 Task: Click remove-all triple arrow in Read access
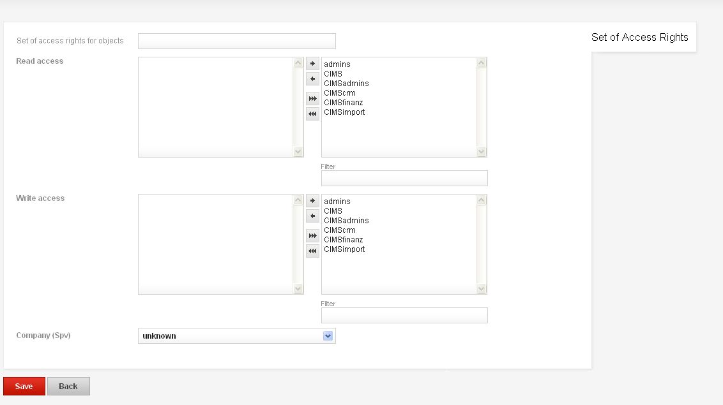pos(312,114)
